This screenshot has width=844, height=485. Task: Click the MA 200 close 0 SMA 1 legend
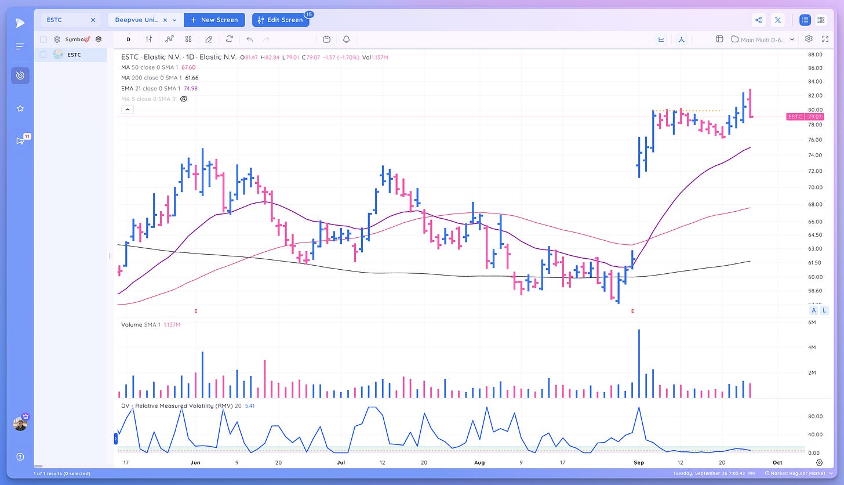pos(159,78)
